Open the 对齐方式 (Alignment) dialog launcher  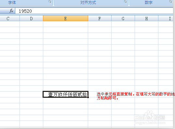pos(126,2)
